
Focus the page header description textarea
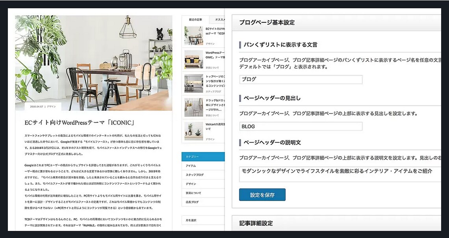[x=340, y=174]
